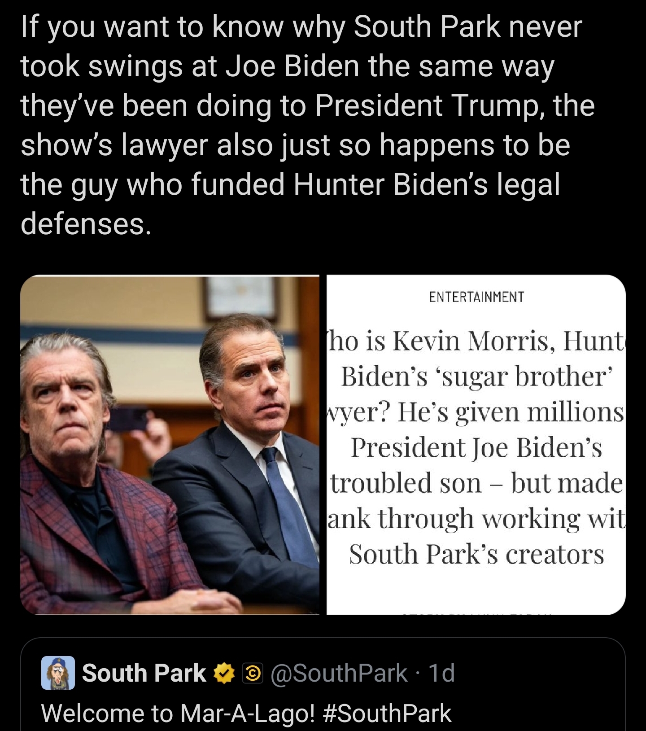Open the South Park display name

pyautogui.click(x=144, y=673)
